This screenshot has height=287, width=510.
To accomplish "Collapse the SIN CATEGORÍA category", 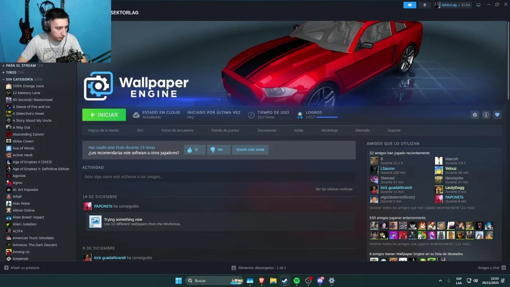I will [22, 79].
